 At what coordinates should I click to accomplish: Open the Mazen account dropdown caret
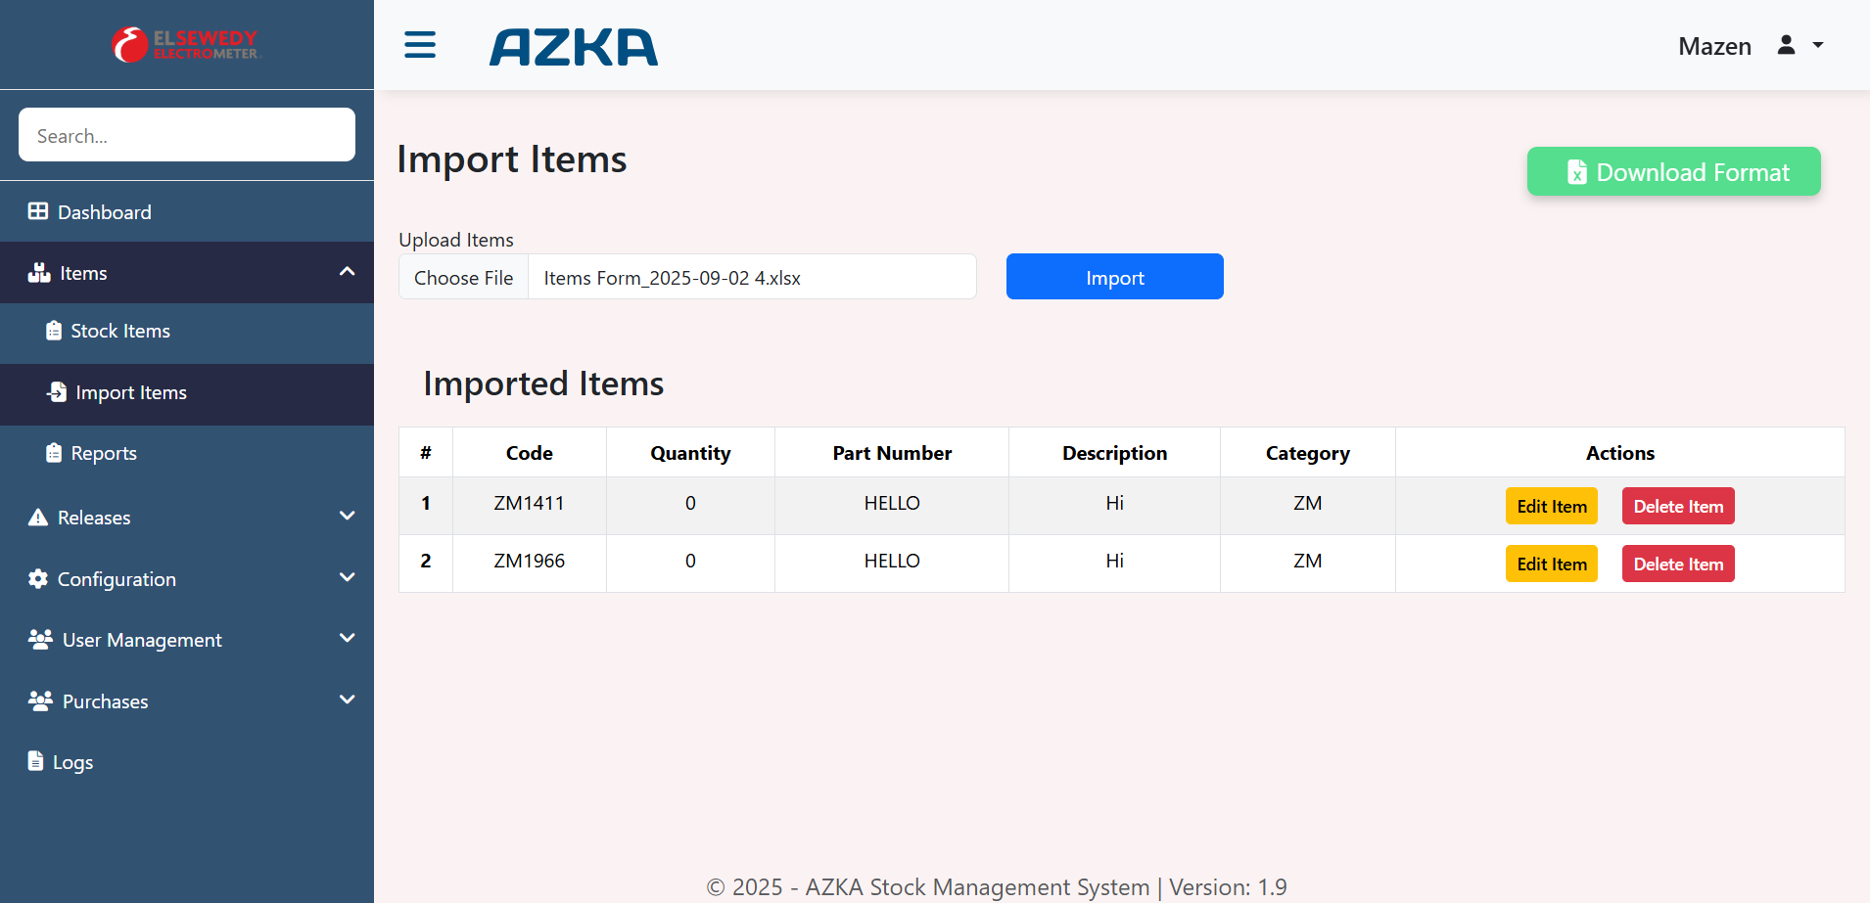[1818, 45]
